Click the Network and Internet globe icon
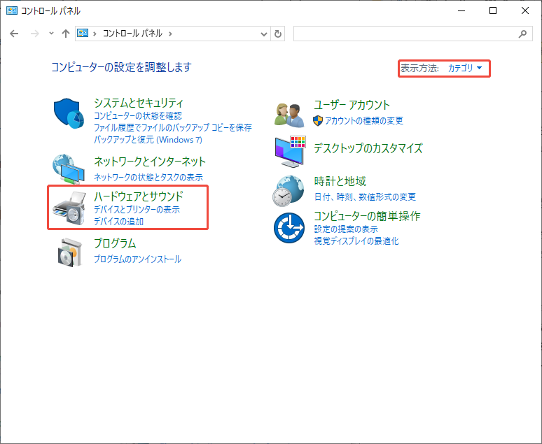This screenshot has height=444, width=542. (x=69, y=169)
